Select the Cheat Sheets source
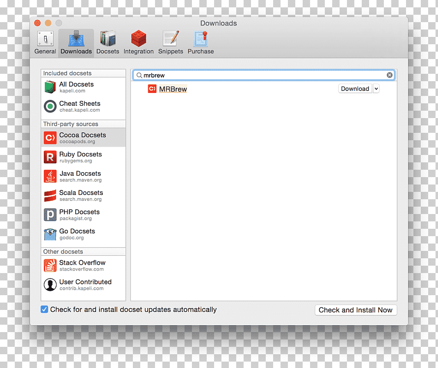This screenshot has height=368, width=438. tap(83, 106)
